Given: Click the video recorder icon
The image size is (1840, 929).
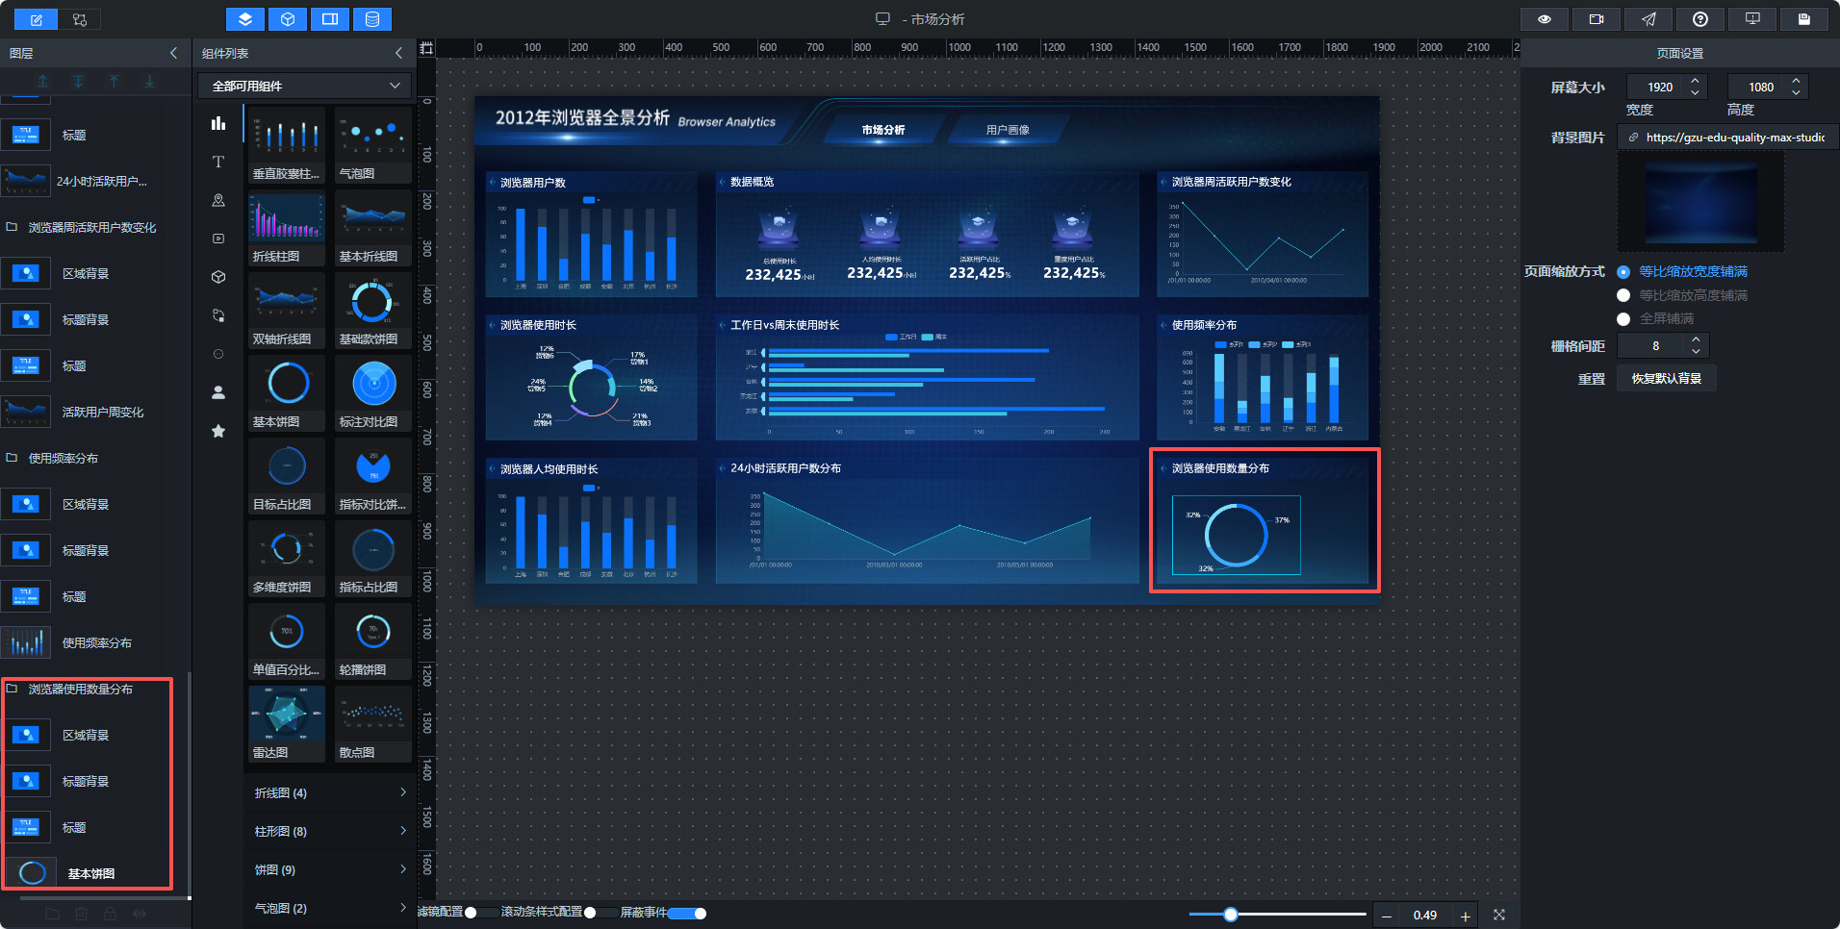Looking at the screenshot, I should [1597, 19].
